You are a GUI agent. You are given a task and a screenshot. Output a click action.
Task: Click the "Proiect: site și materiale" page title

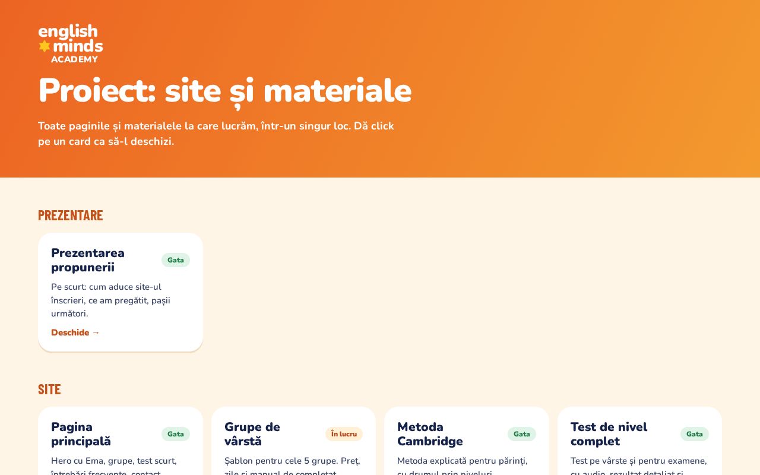click(x=224, y=90)
